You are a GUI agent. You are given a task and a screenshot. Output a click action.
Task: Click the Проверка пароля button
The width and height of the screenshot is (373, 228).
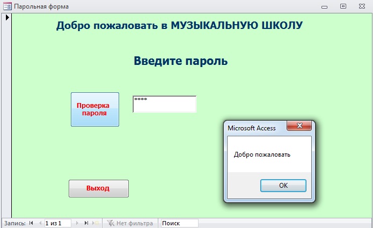95,109
